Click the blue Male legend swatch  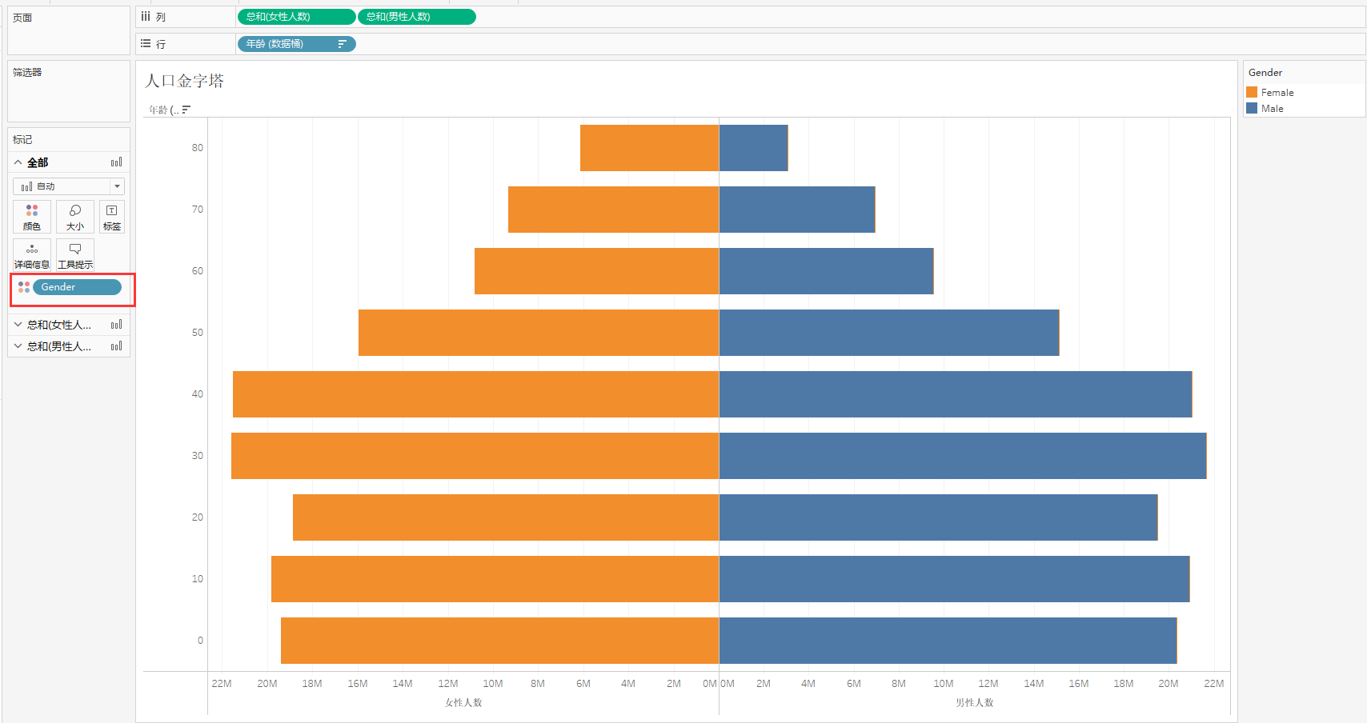tap(1252, 108)
